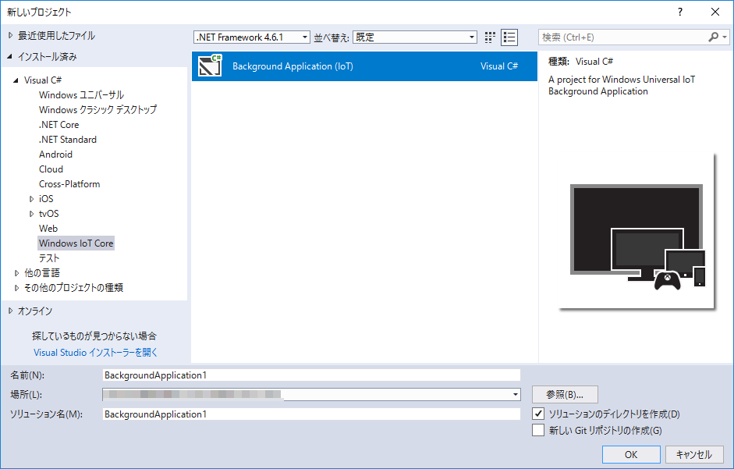Expand the 他の言語 node
This screenshot has width=734, height=469.
tap(17, 273)
